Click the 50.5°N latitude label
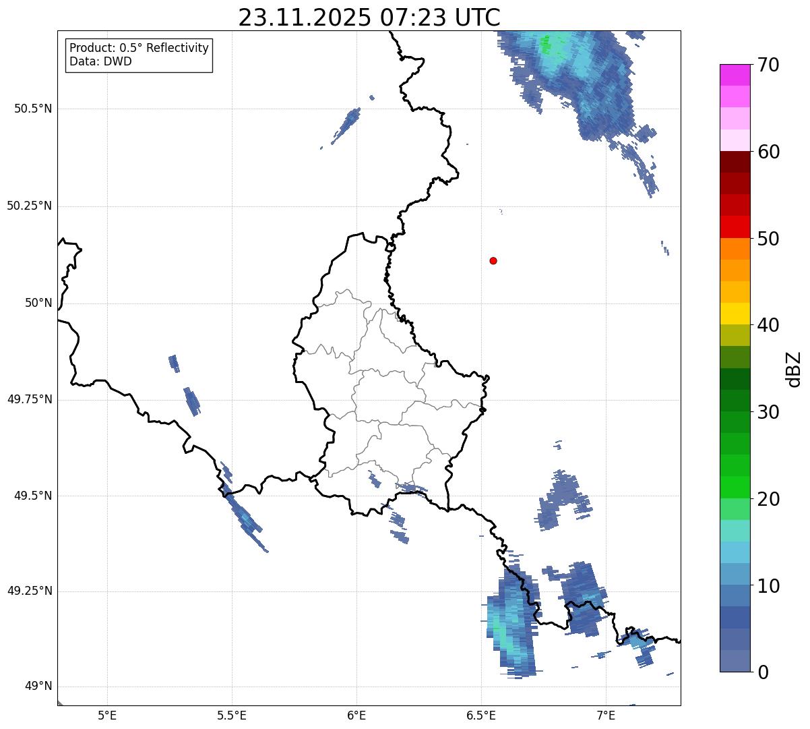Viewport: 810px width, 729px height. click(33, 109)
